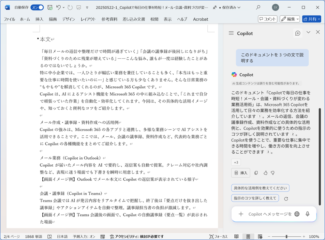This screenshot has height=240, width=325.
Task: Save the document with the save icon
Action: coord(50,7)
